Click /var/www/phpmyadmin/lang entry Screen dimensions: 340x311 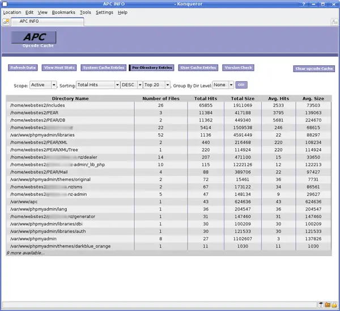[x=39, y=209]
